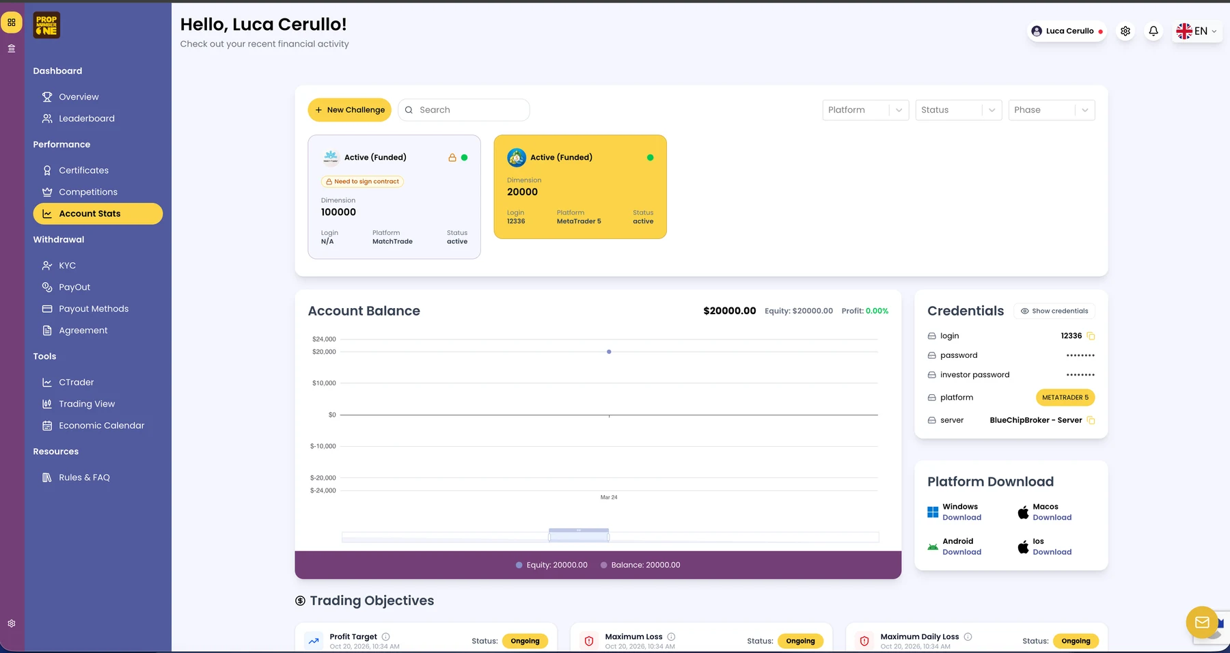This screenshot has width=1230, height=653.
Task: Click the Windows platform logo
Action: 933,512
